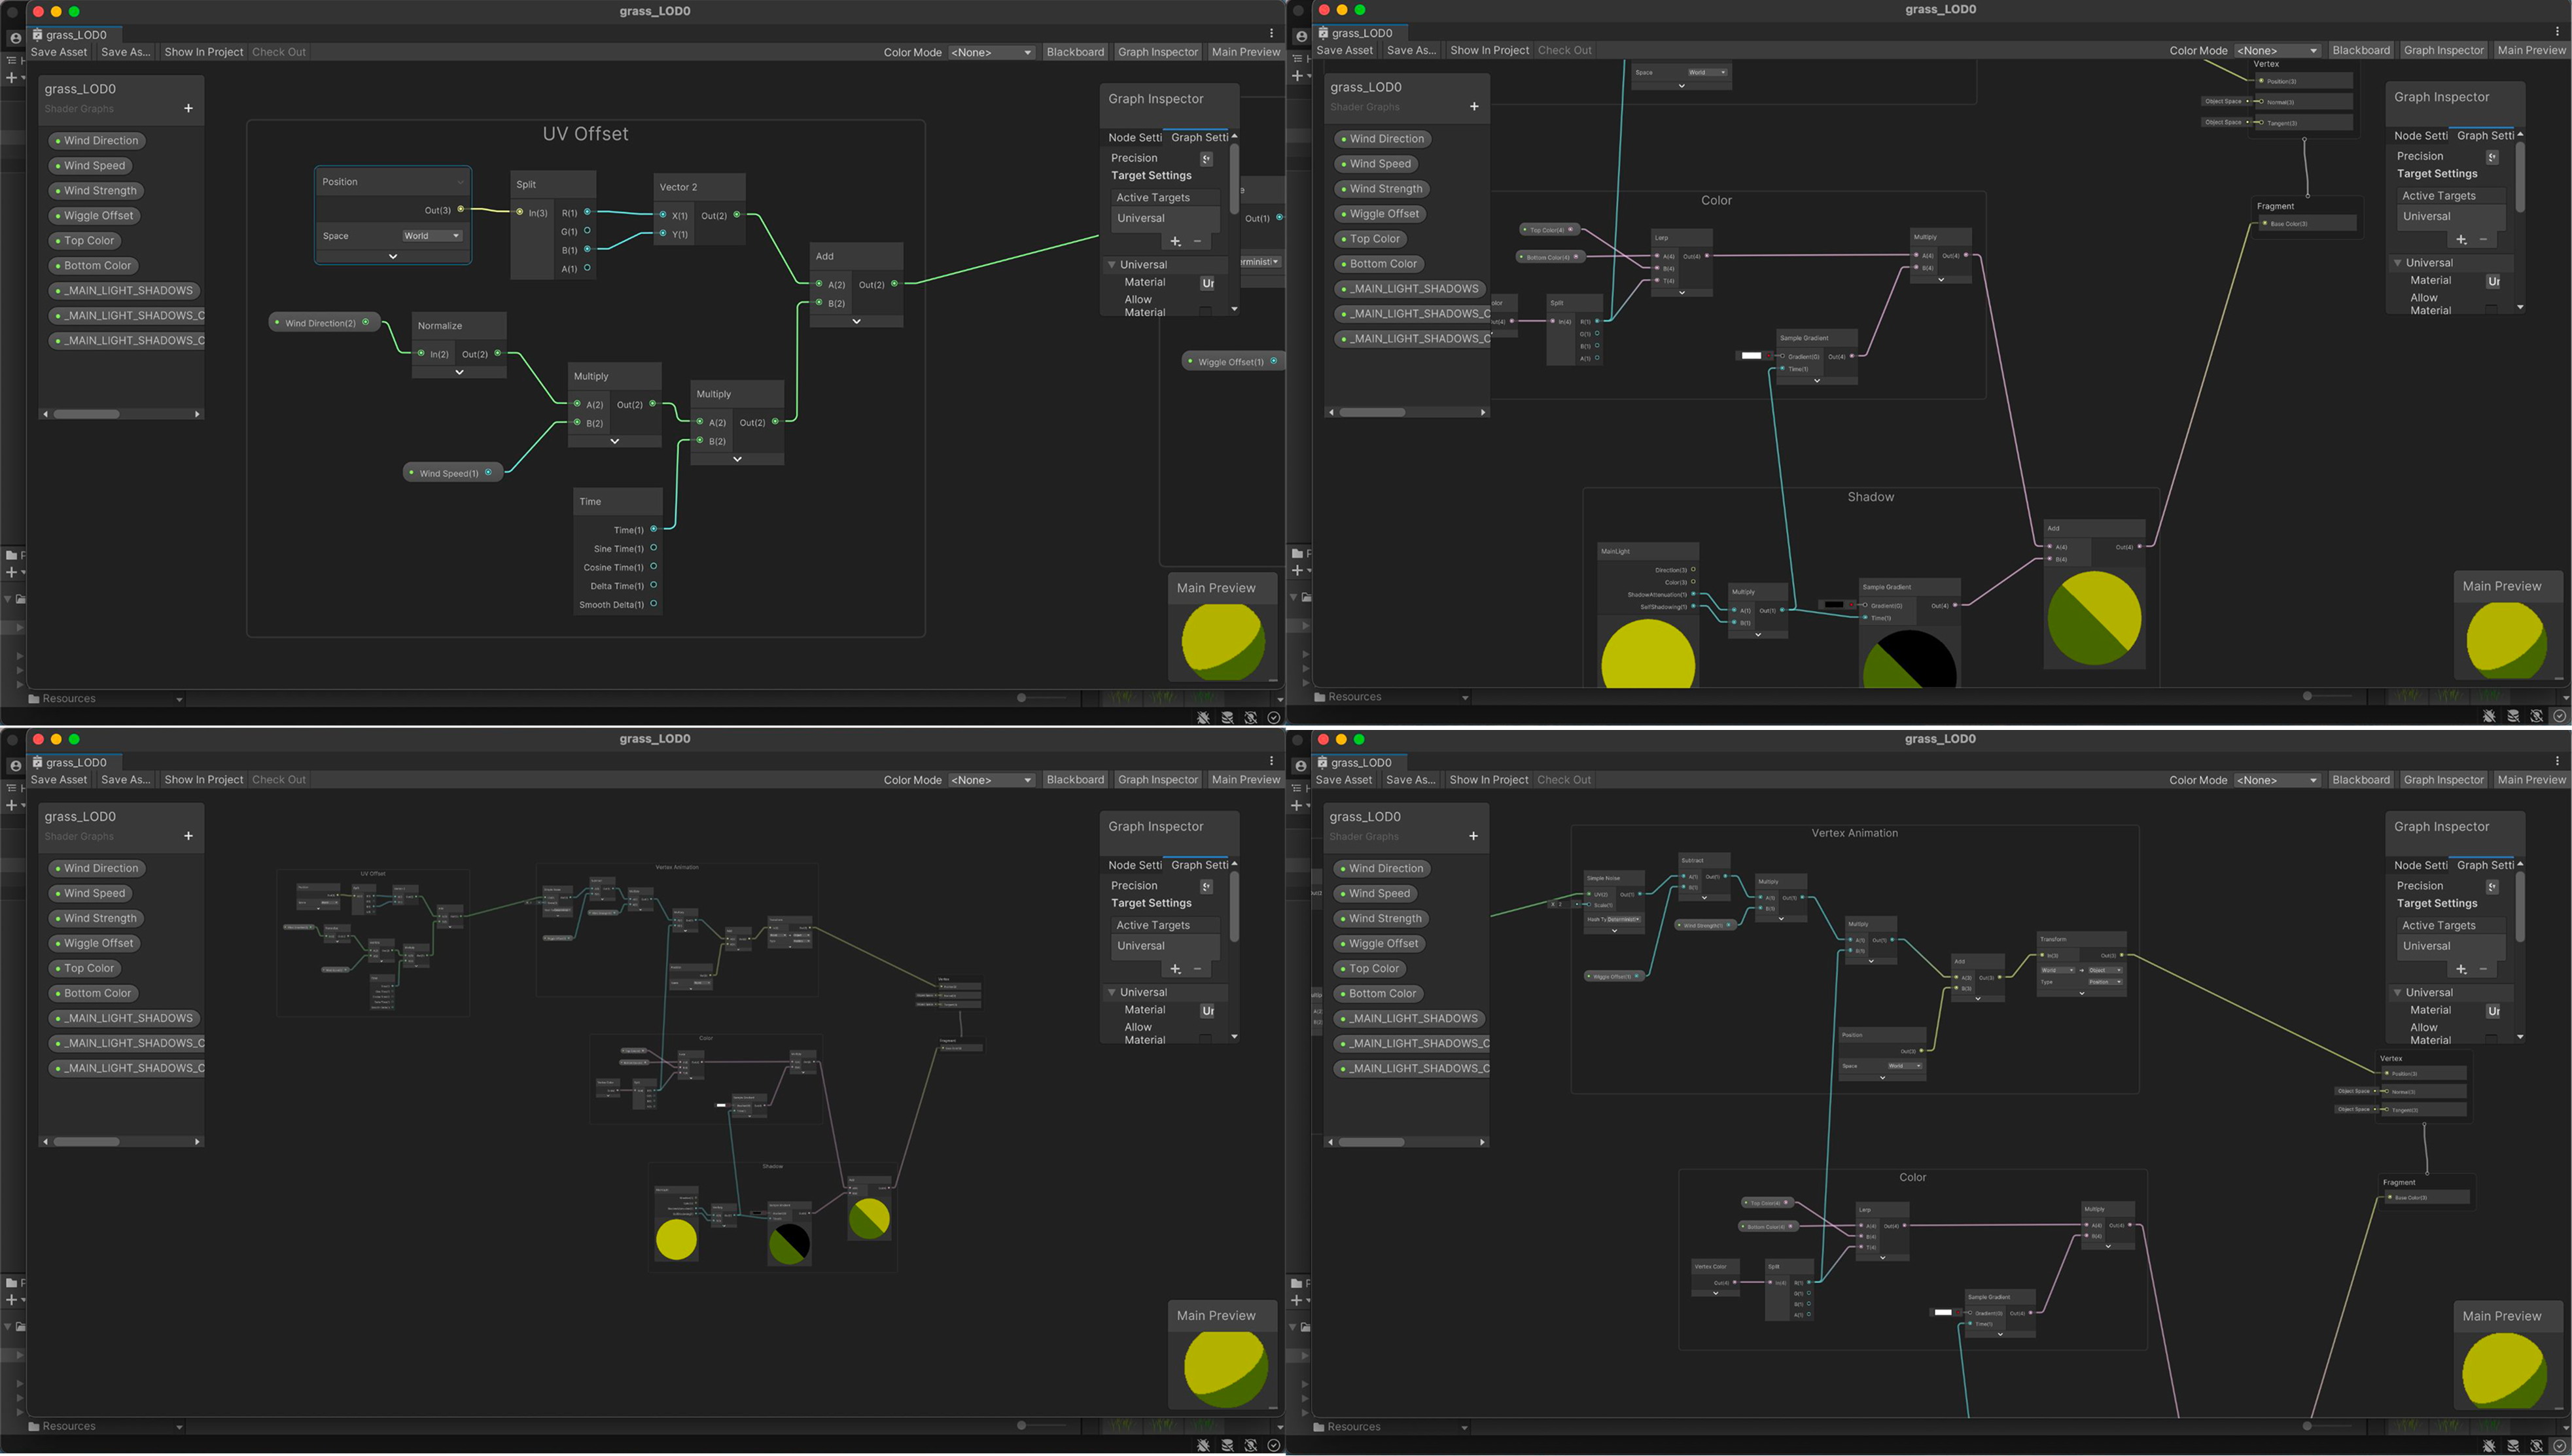
Task: Click Save Asset in zoomed-out full-graph window
Action: [x=58, y=780]
